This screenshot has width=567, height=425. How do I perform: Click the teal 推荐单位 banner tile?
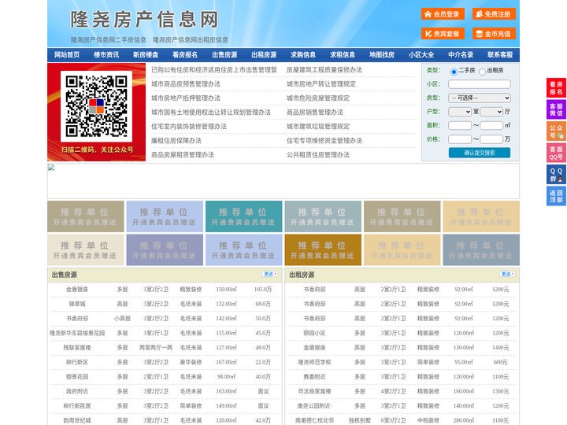[243, 216]
